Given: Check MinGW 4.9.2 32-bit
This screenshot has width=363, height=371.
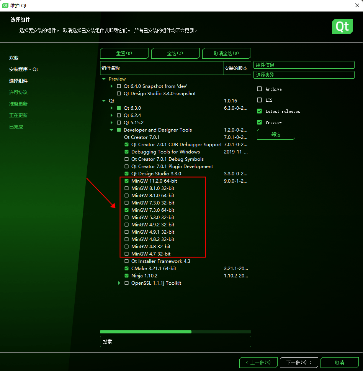Looking at the screenshot, I should click(x=127, y=225).
